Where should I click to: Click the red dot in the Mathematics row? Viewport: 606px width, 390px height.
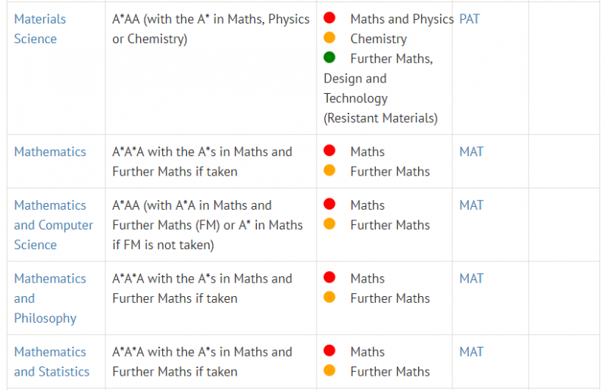point(330,151)
